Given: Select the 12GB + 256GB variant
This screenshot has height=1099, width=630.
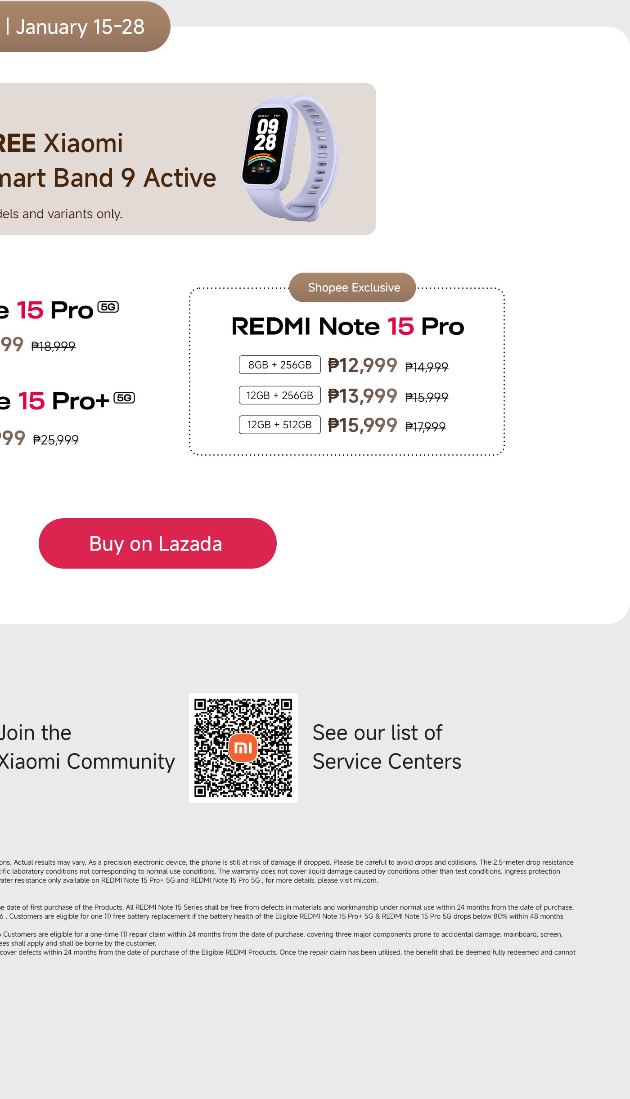Looking at the screenshot, I should (279, 395).
